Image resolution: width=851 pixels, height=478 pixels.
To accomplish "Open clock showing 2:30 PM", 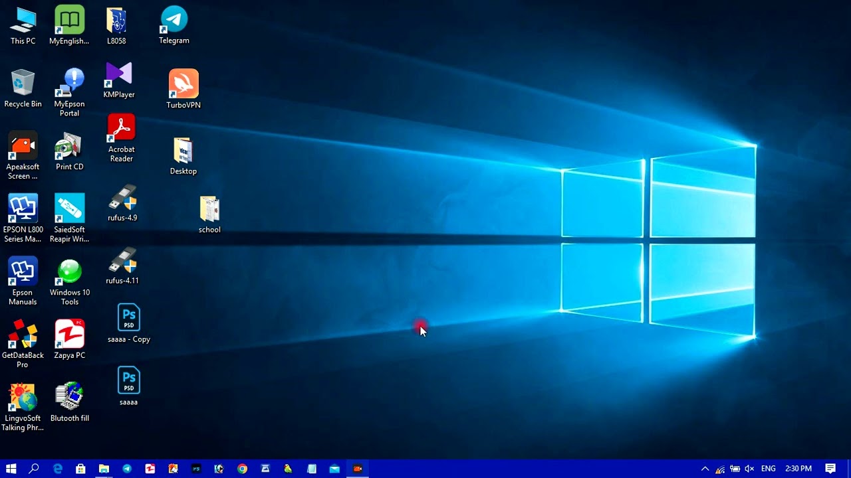I will click(798, 469).
